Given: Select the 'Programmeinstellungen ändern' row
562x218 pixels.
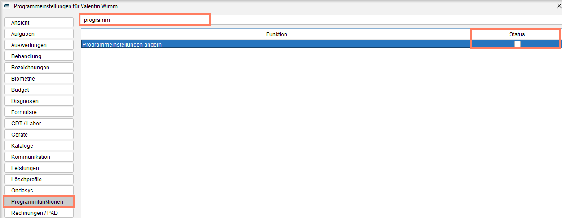Looking at the screenshot, I should 321,44.
